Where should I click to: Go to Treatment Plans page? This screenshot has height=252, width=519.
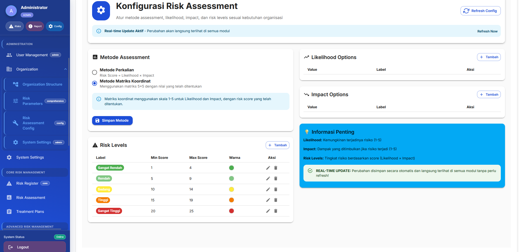[30, 212]
